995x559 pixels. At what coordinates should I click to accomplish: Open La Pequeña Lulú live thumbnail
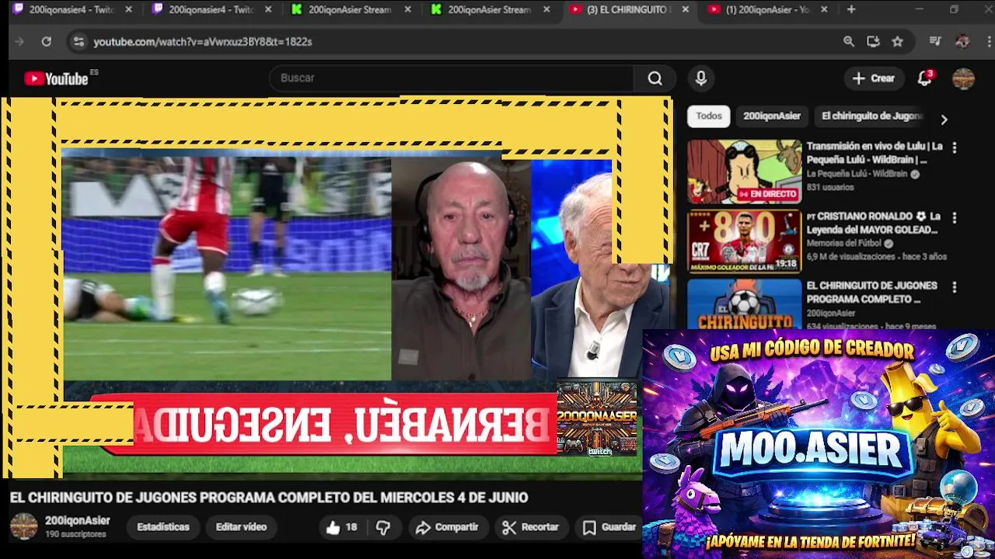744,172
